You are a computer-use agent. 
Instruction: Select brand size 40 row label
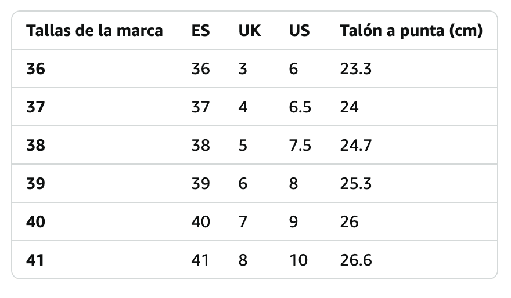(x=35, y=222)
